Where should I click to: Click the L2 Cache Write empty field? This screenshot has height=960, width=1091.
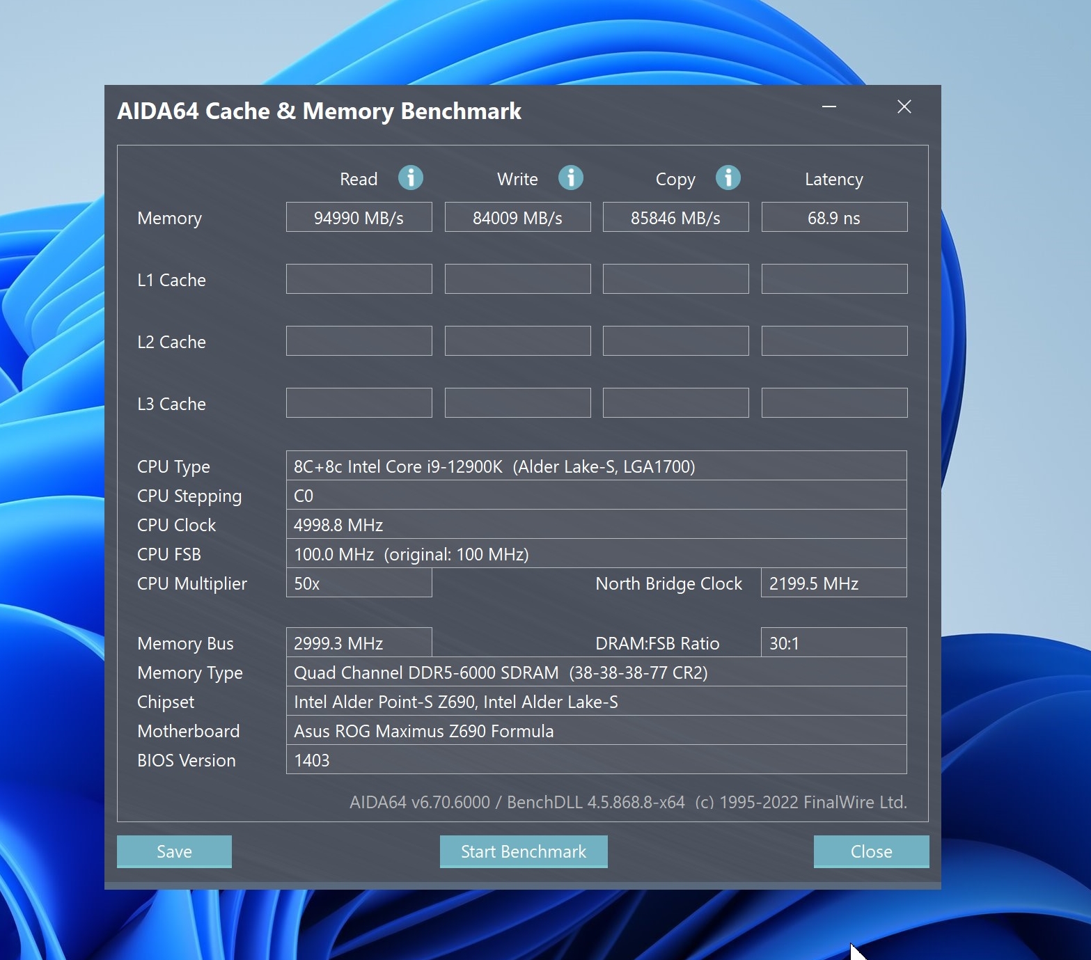click(x=517, y=341)
